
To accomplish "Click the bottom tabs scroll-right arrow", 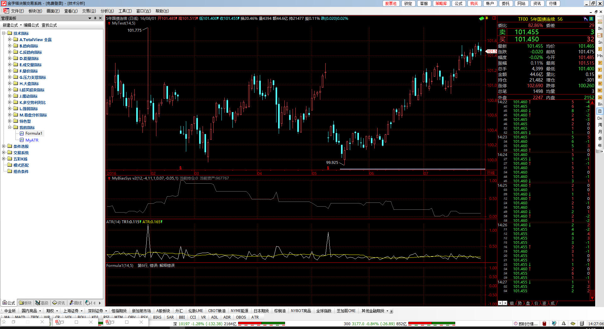I will click(x=100, y=303).
